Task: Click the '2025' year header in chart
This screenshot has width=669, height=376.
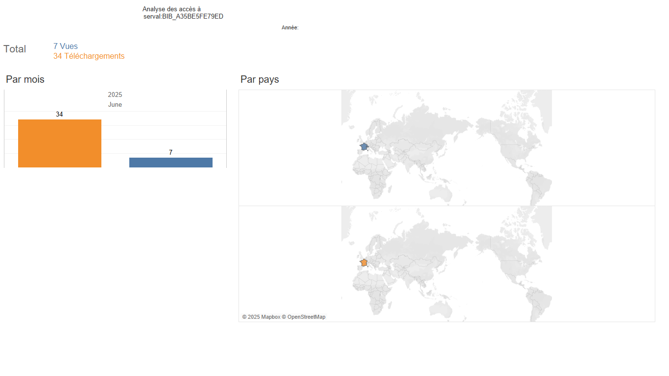Action: 115,95
